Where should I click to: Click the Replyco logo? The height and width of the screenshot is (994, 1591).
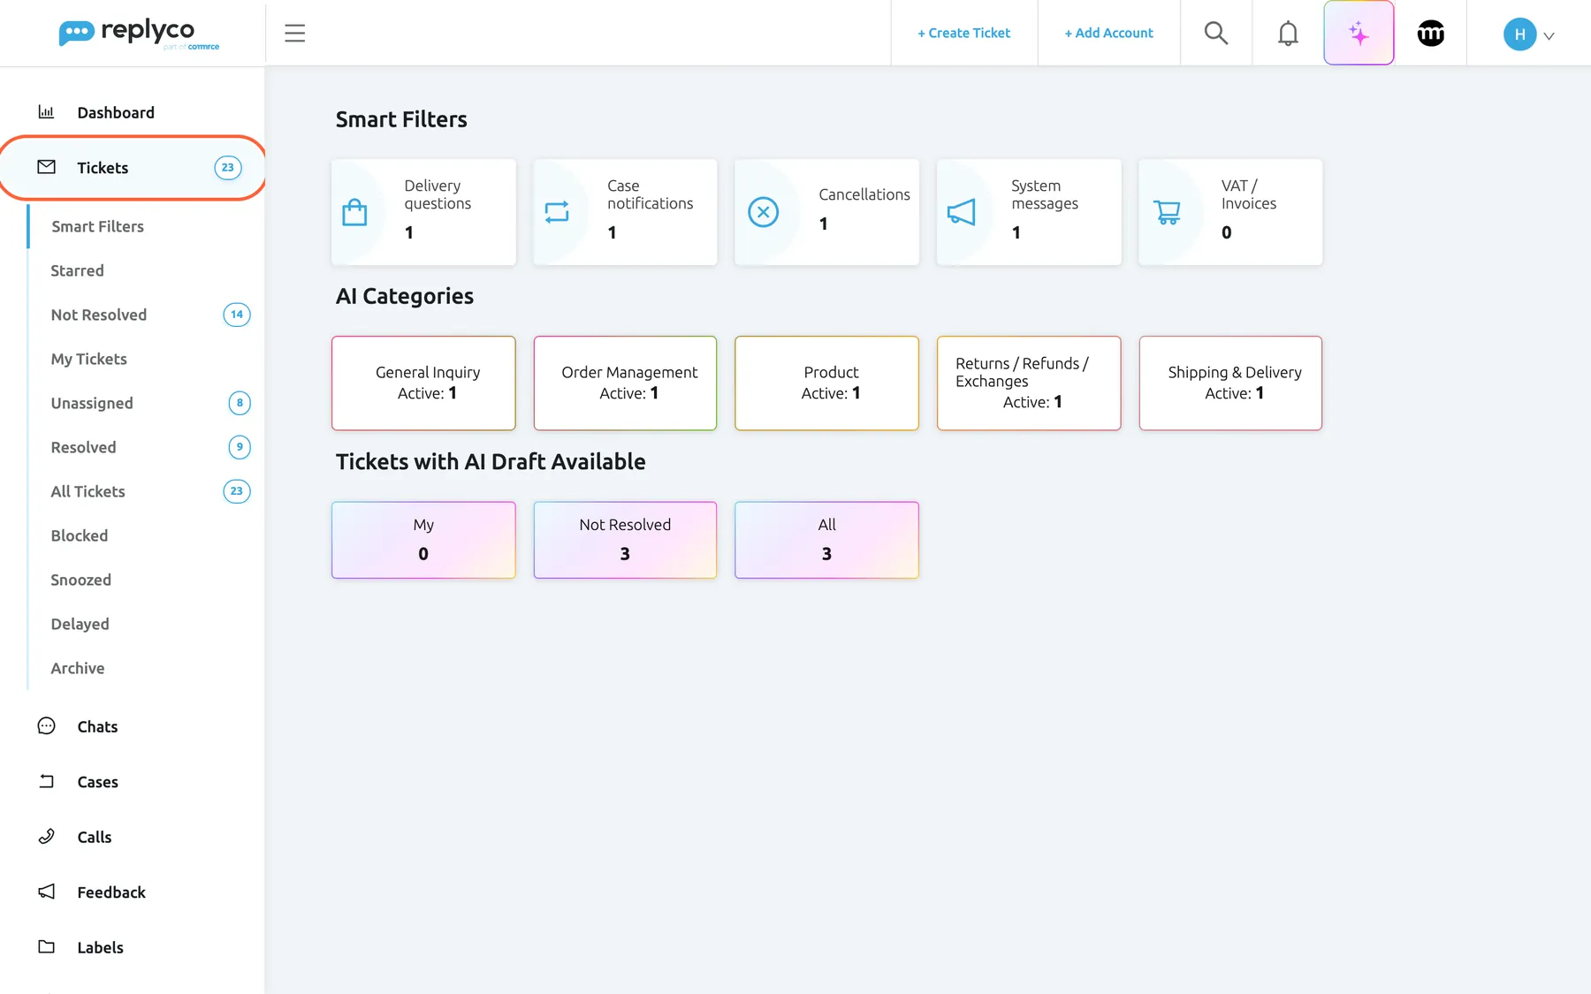[139, 34]
